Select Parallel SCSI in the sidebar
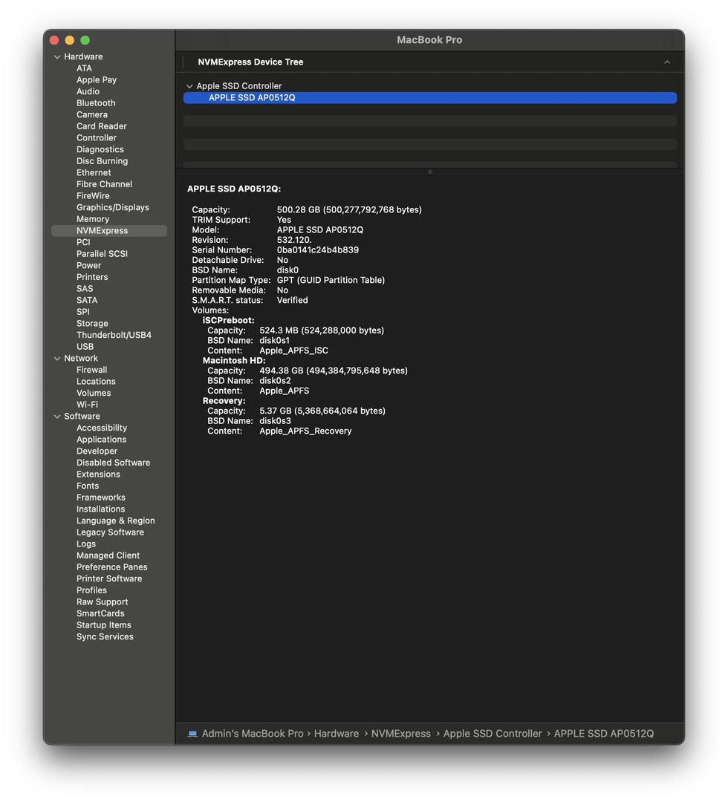The height and width of the screenshot is (802, 728). (x=103, y=254)
